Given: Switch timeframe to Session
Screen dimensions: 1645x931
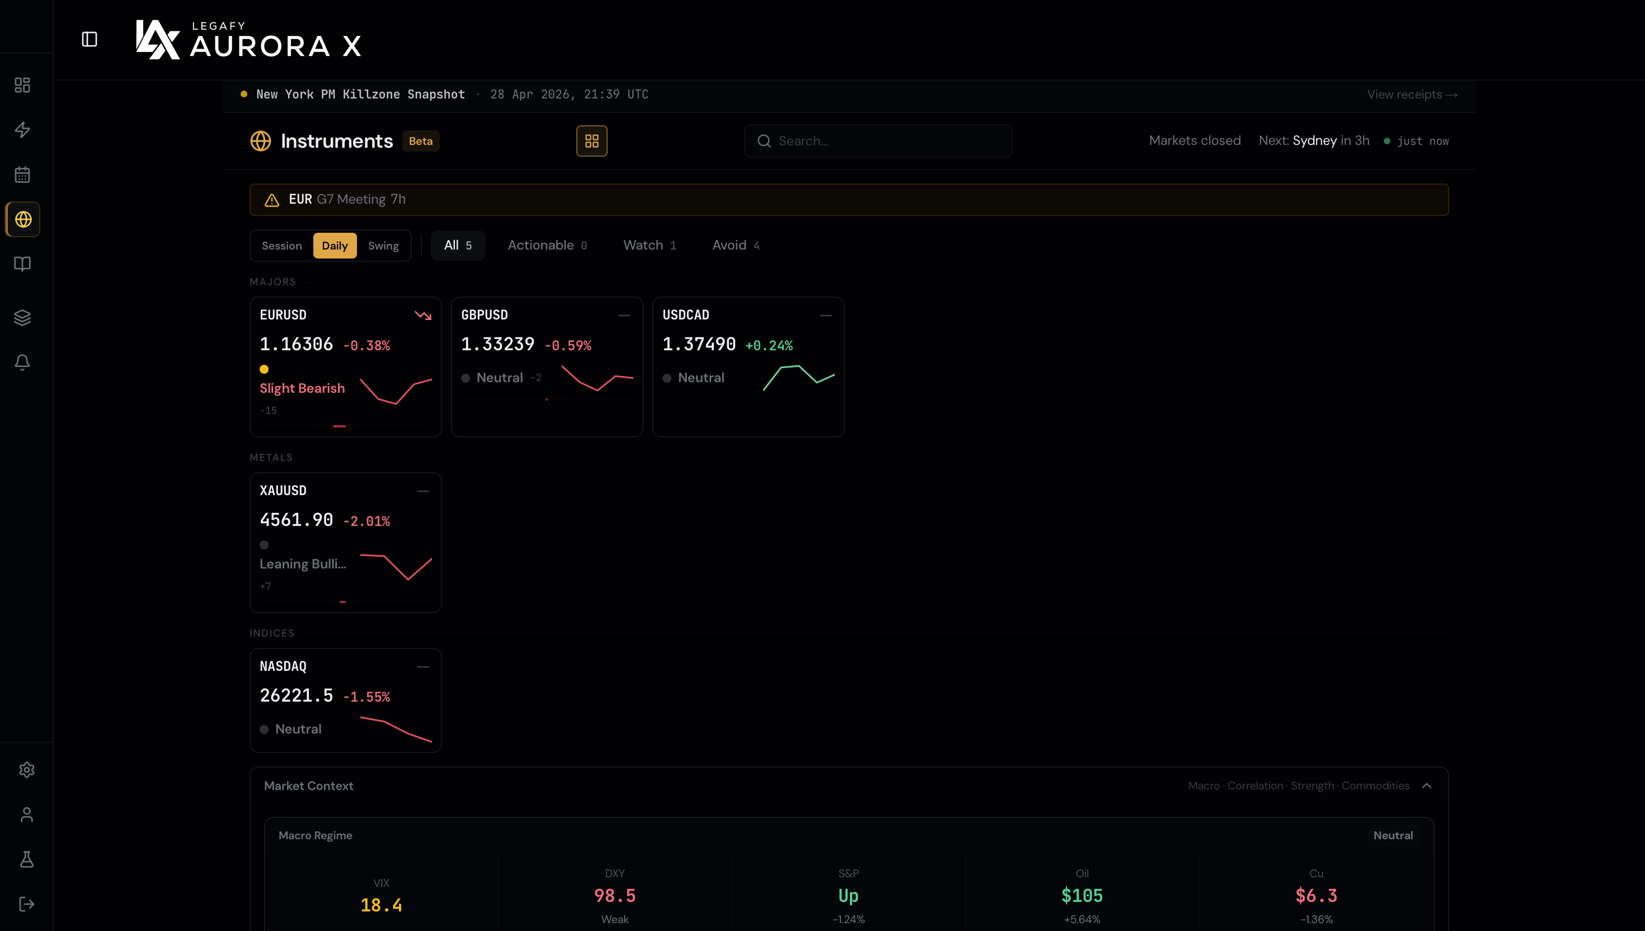Looking at the screenshot, I should [x=281, y=246].
